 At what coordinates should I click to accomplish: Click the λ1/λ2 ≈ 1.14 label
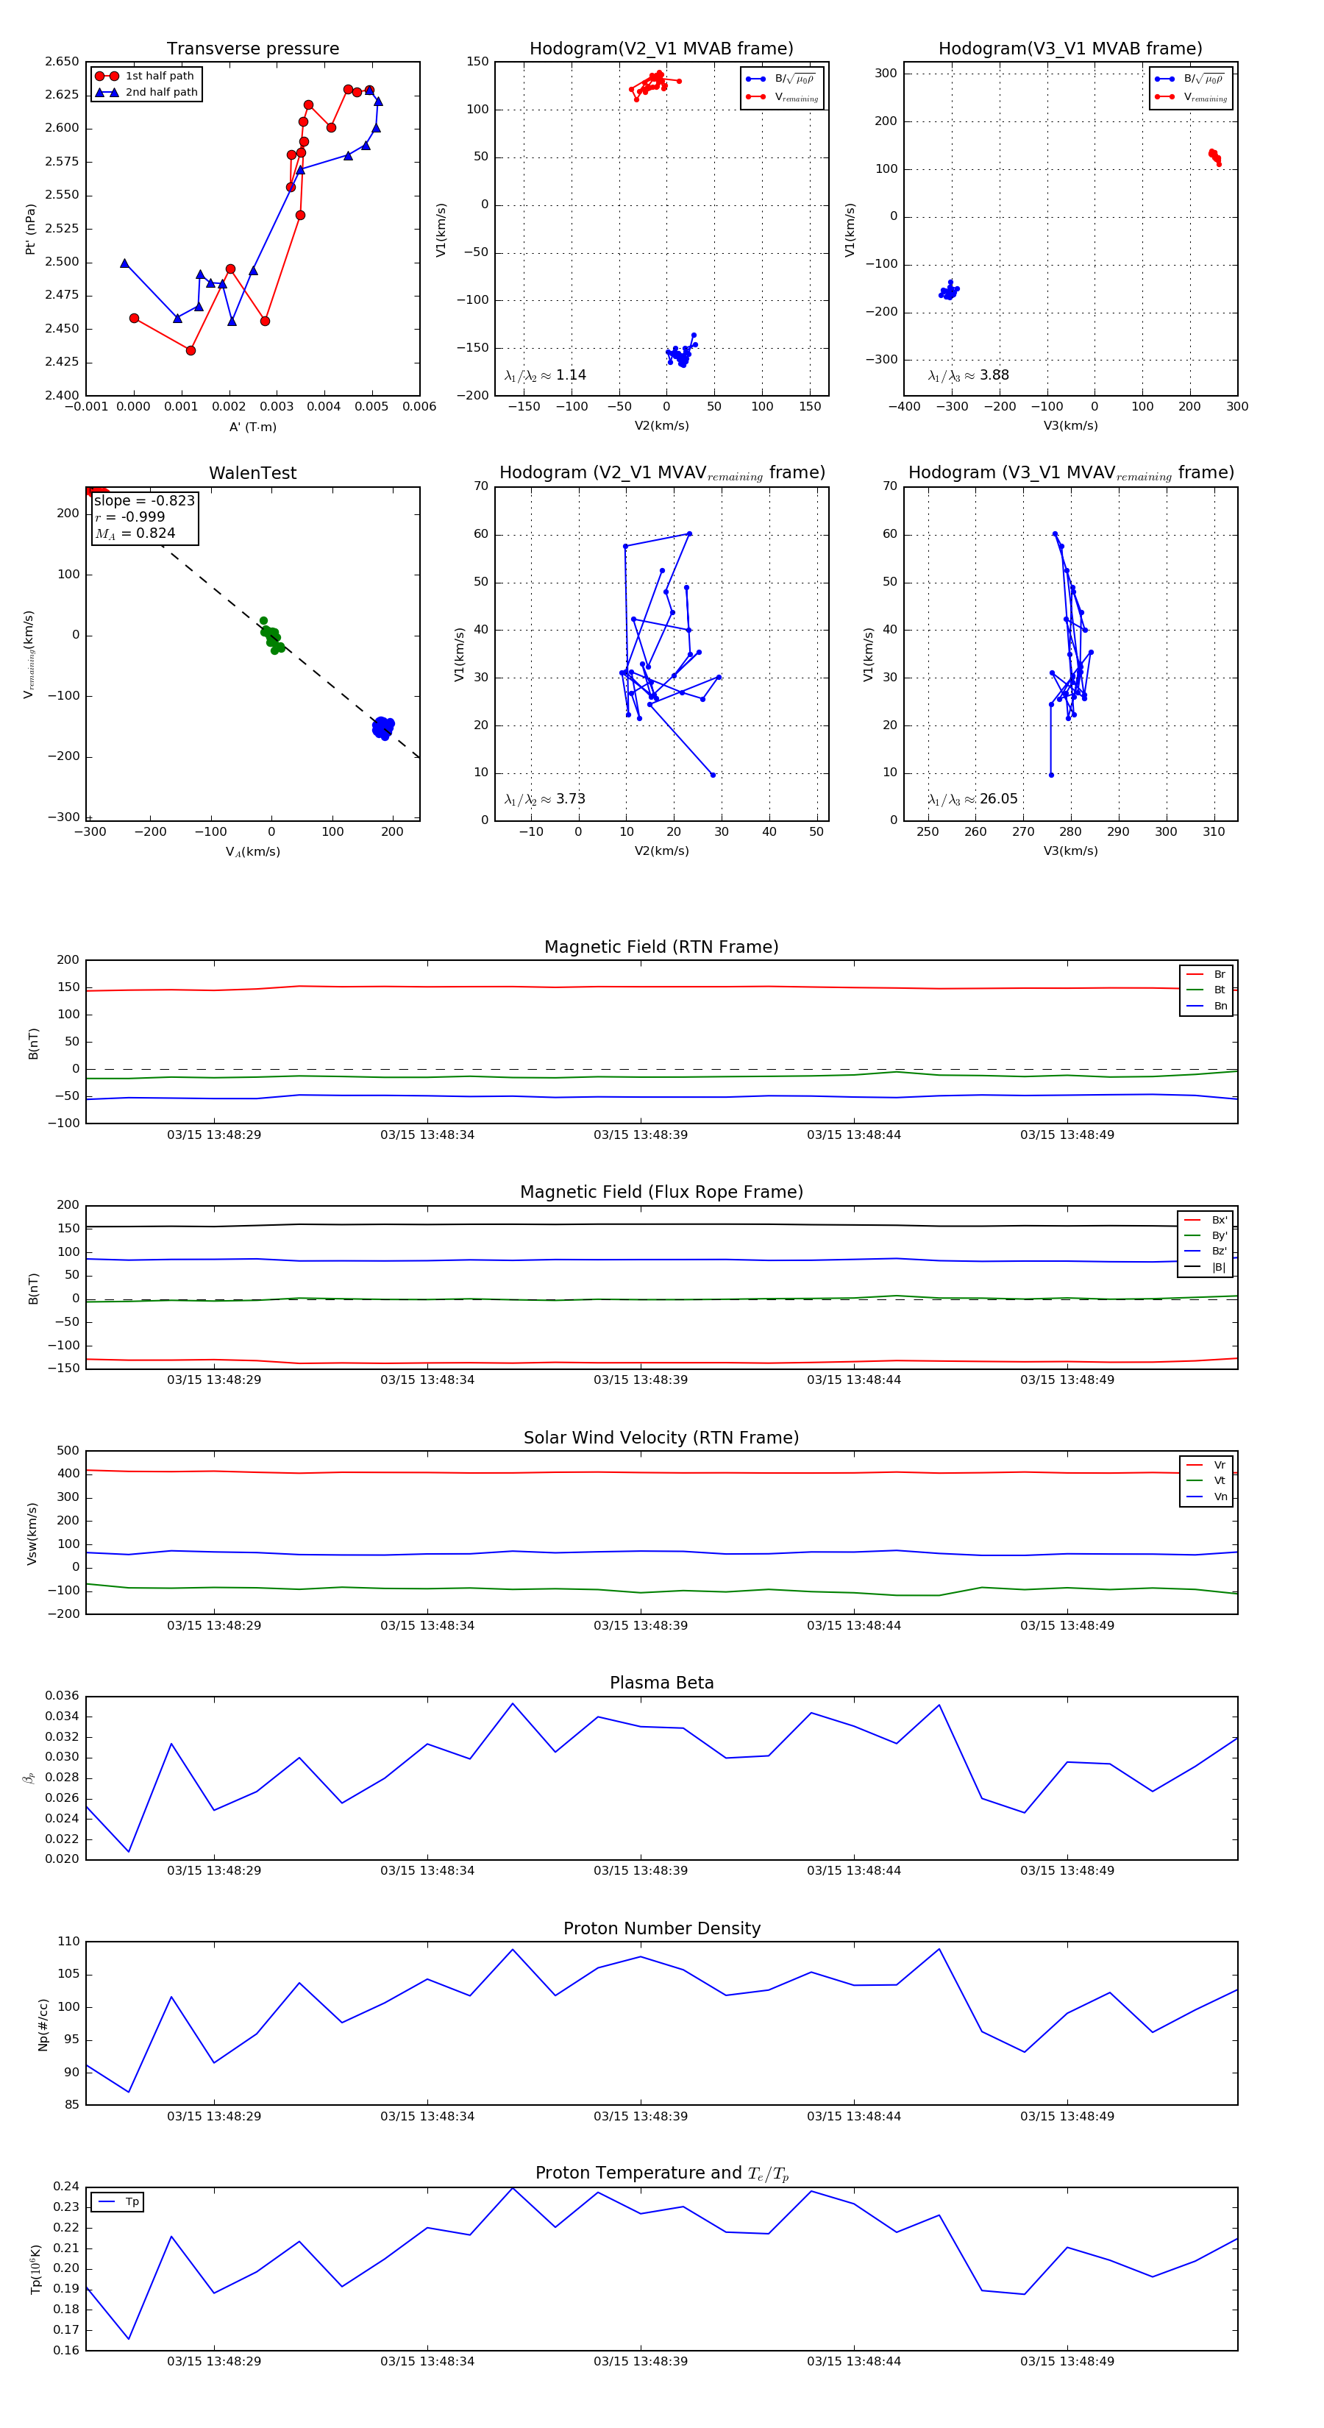[x=544, y=375]
